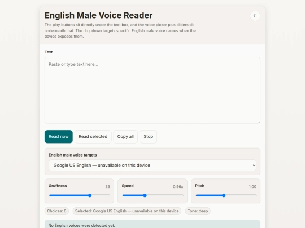Copy everything using Copy all
Viewport: 305px width, 228px height.
(x=125, y=137)
